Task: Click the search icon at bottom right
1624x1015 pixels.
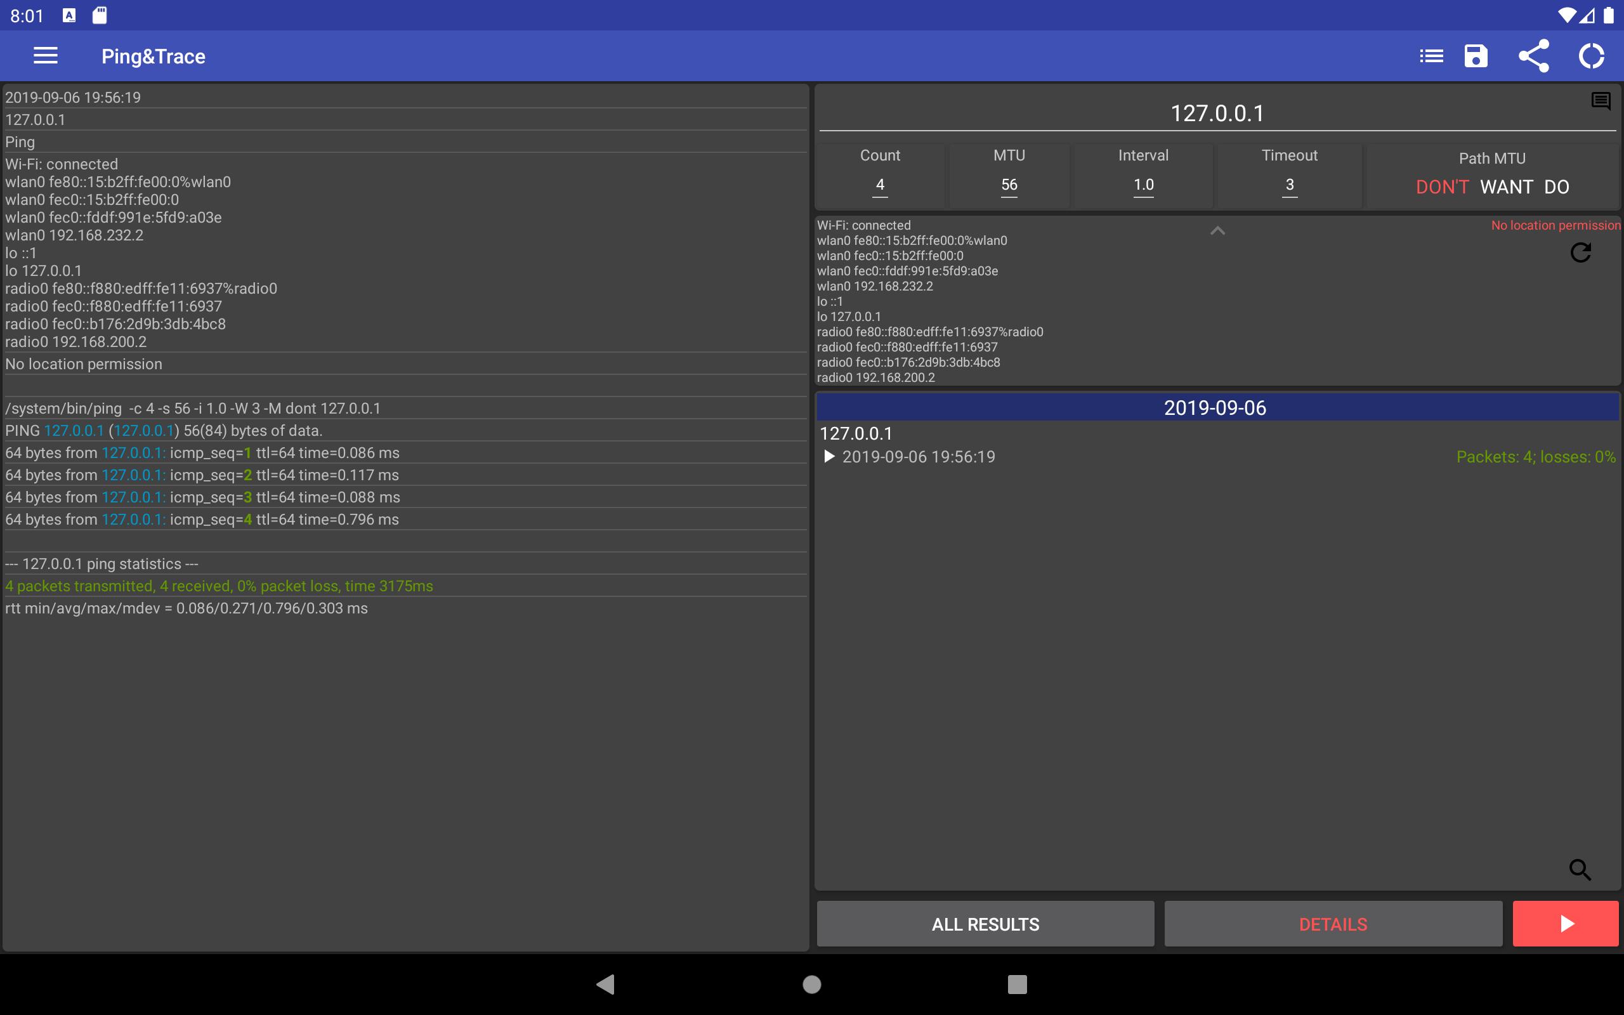Action: [1581, 869]
